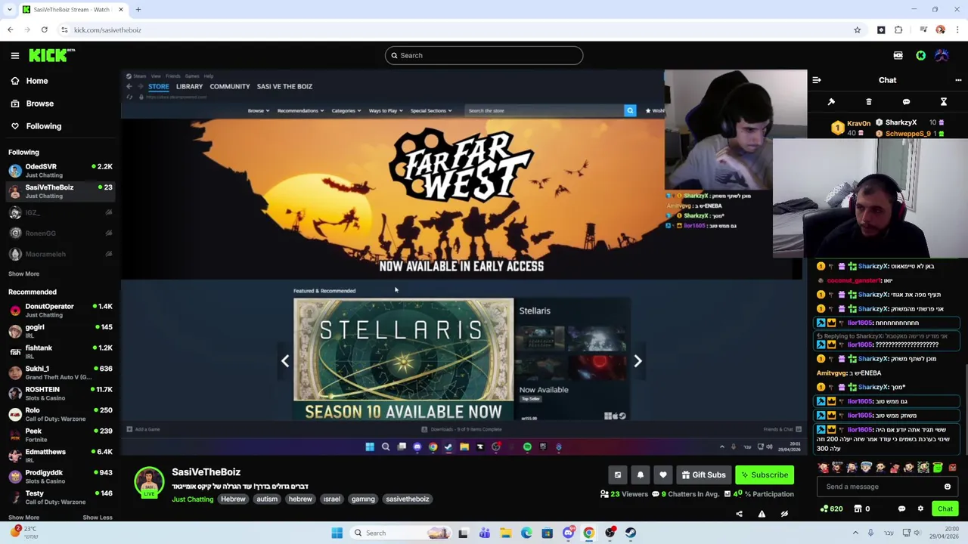Click the Kick logo
The width and height of the screenshot is (968, 544).
[51, 55]
